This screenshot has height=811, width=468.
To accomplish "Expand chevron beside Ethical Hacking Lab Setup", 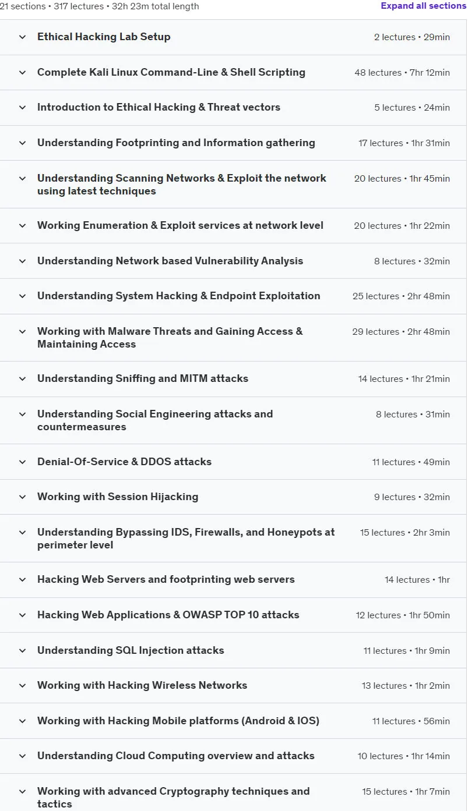I will pos(22,37).
